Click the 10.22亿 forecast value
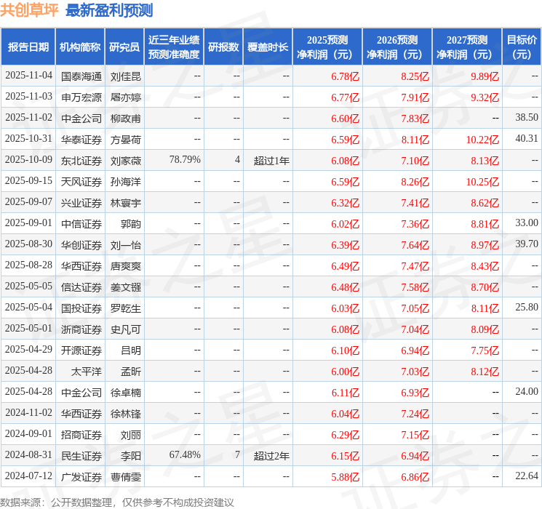The height and width of the screenshot is (509, 542). [x=482, y=140]
